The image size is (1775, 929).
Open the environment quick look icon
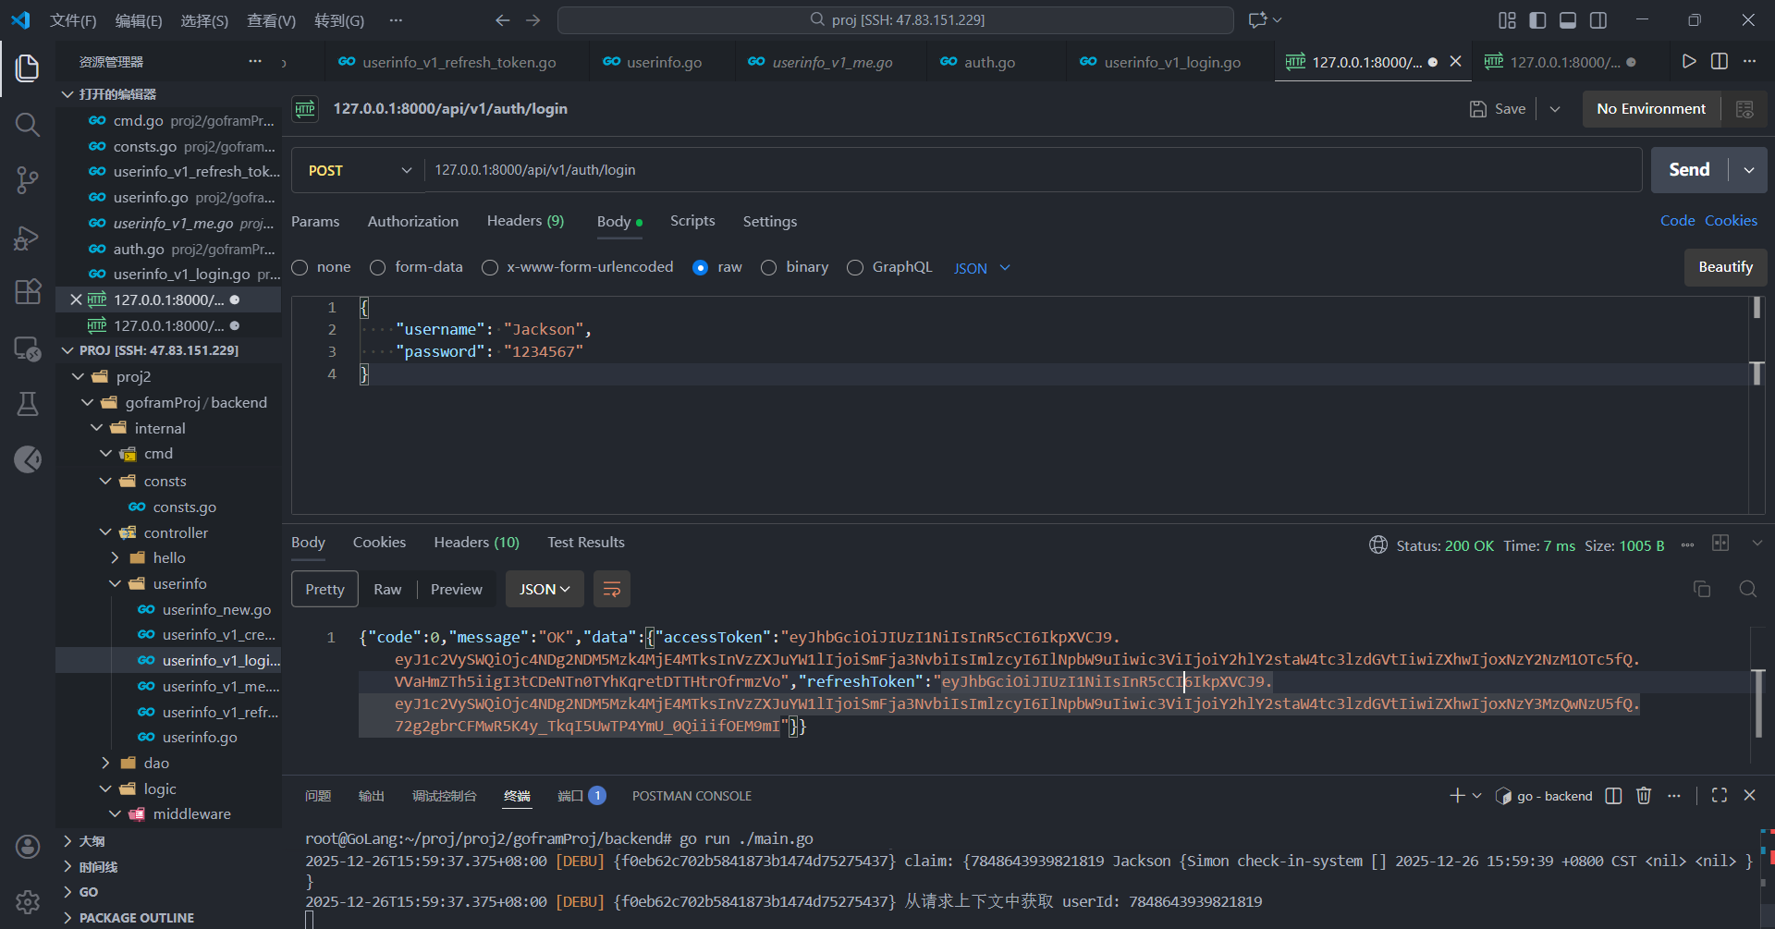point(1744,109)
